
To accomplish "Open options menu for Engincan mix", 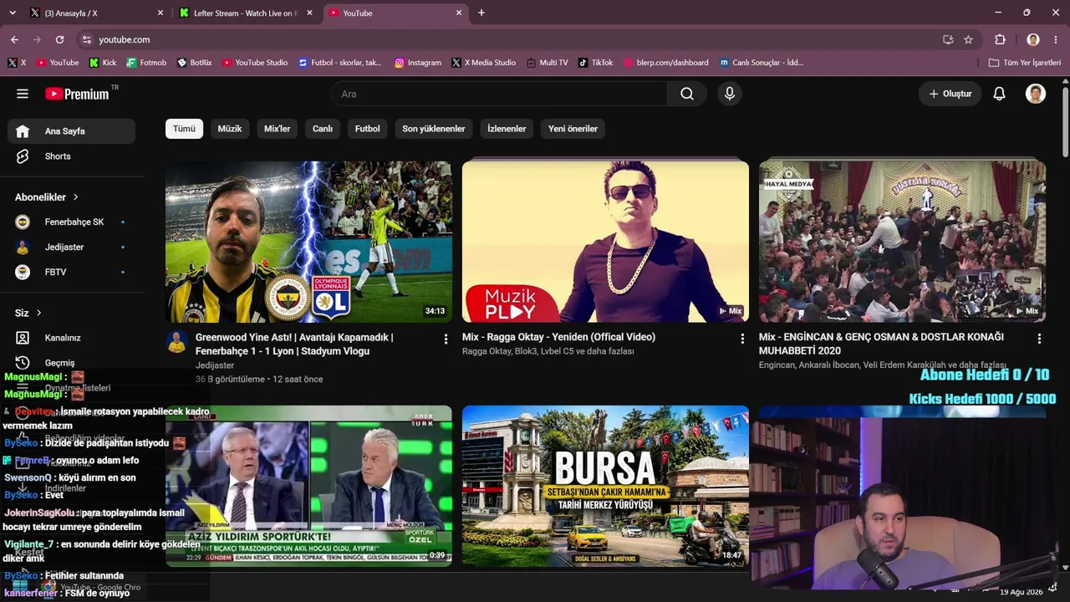I will [1039, 339].
